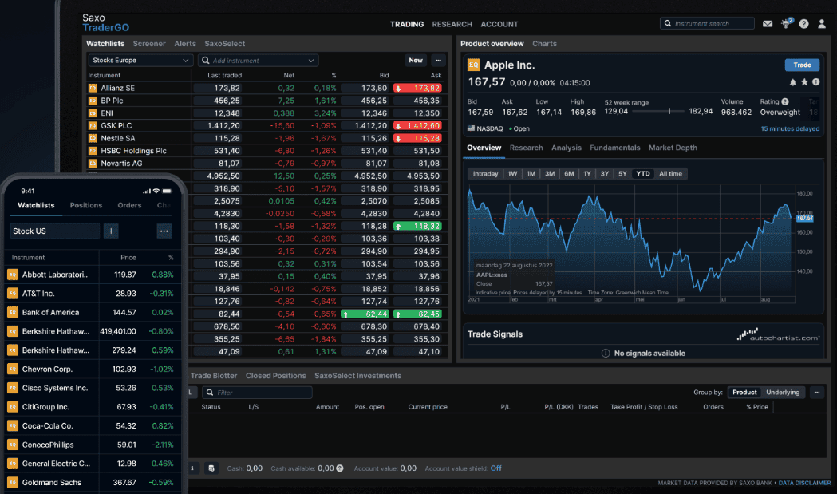Viewport: 837px width, 494px height.
Task: Set a price alert with the bell icon
Action: click(793, 81)
